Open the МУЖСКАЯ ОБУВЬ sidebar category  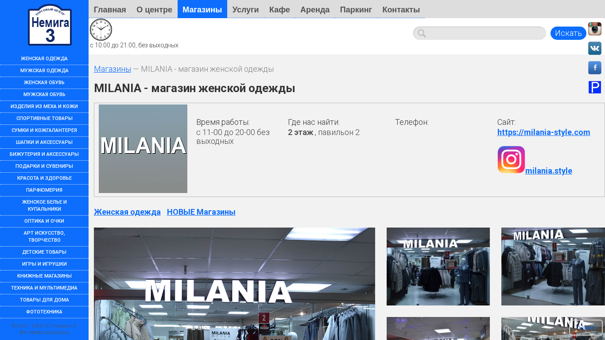(x=44, y=95)
